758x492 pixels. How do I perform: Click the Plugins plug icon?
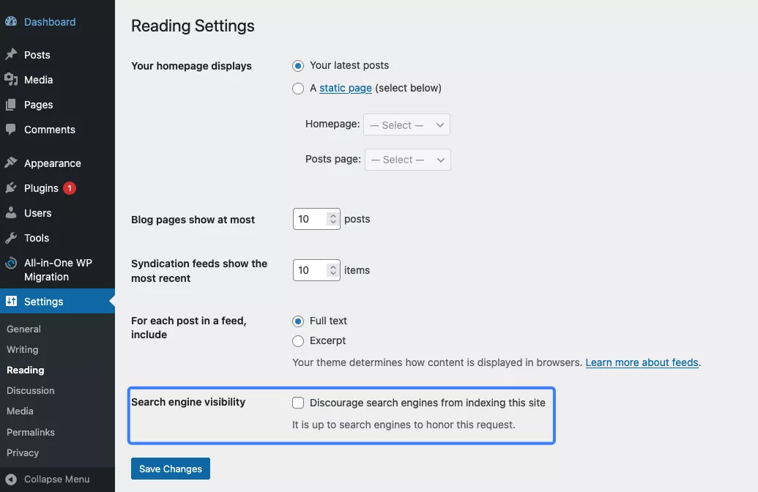11,188
